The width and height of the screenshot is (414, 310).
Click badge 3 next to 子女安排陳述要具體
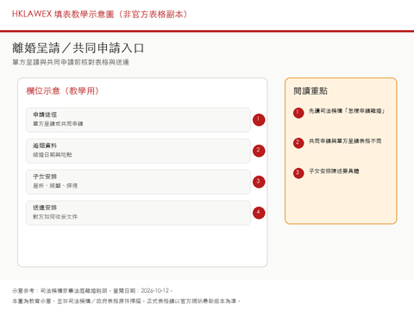tap(298, 173)
